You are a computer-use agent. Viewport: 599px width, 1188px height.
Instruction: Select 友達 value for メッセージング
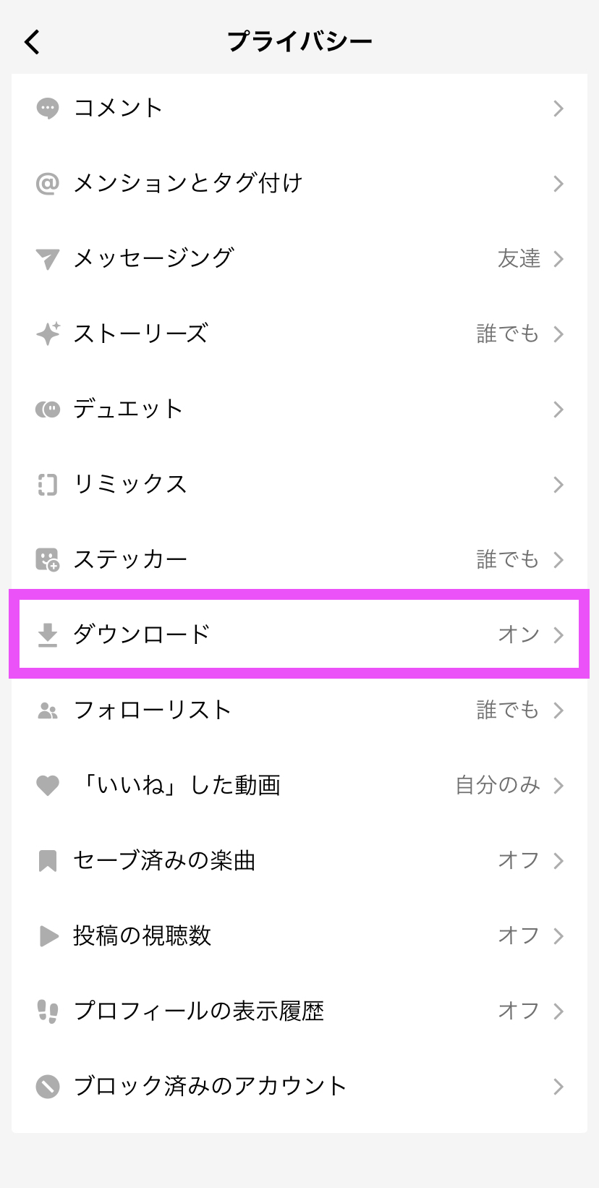[519, 259]
